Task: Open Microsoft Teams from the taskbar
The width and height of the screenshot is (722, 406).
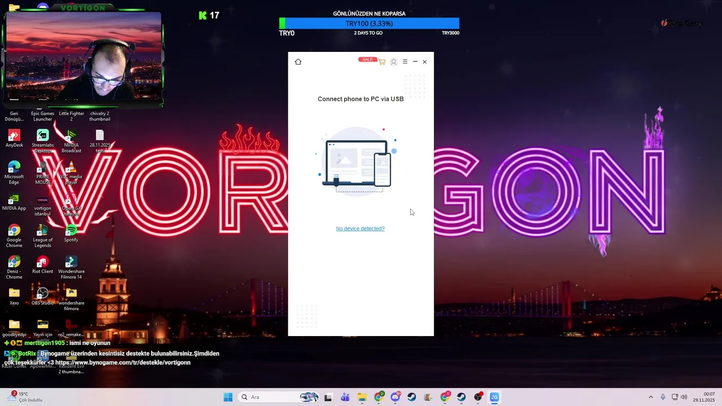Action: [x=345, y=397]
